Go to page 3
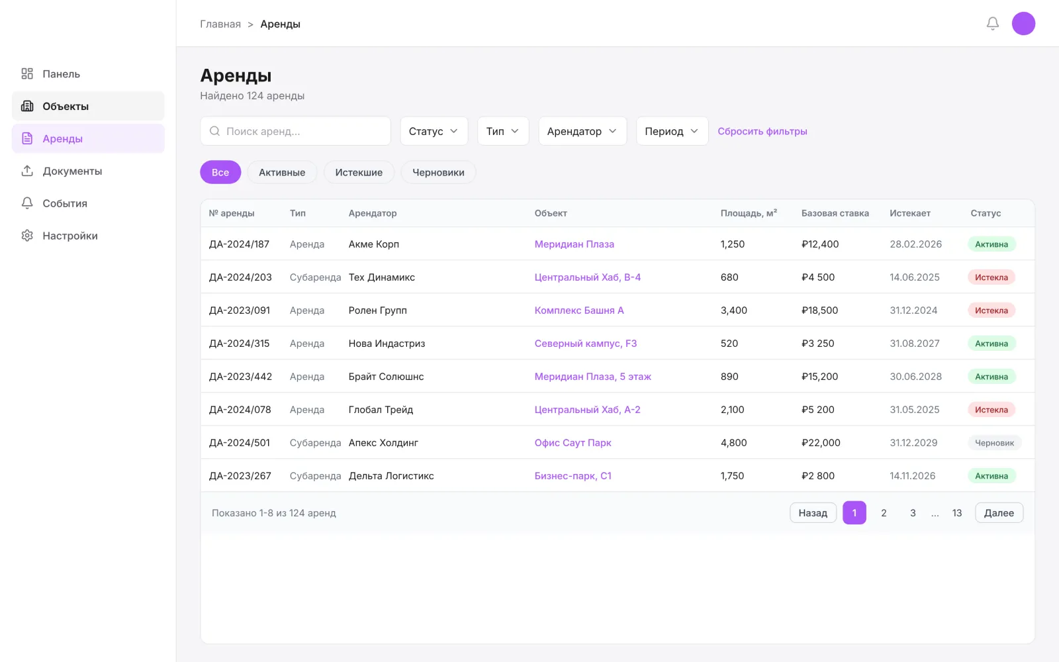The width and height of the screenshot is (1059, 662). coord(913,513)
